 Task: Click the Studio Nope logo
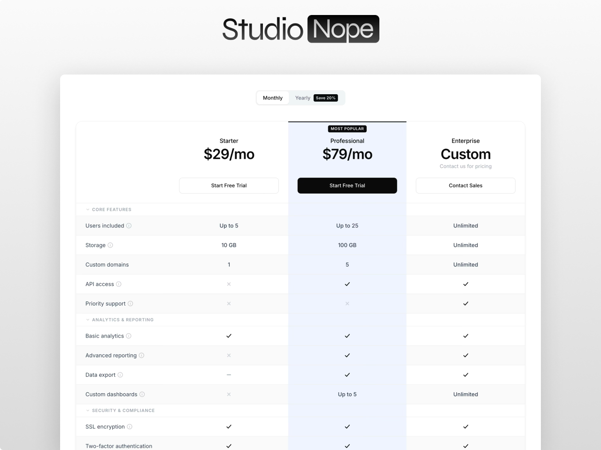[300, 29]
